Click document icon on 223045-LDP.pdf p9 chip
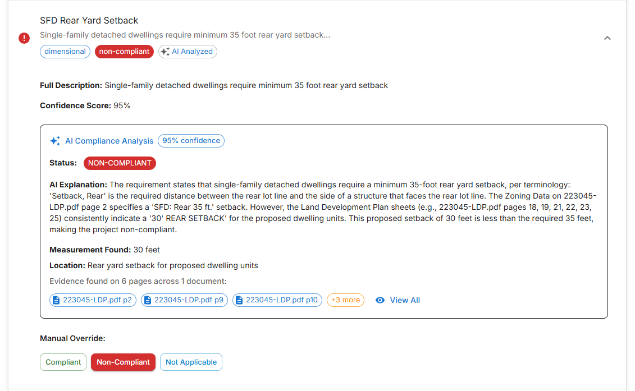635x391 pixels. coord(148,300)
